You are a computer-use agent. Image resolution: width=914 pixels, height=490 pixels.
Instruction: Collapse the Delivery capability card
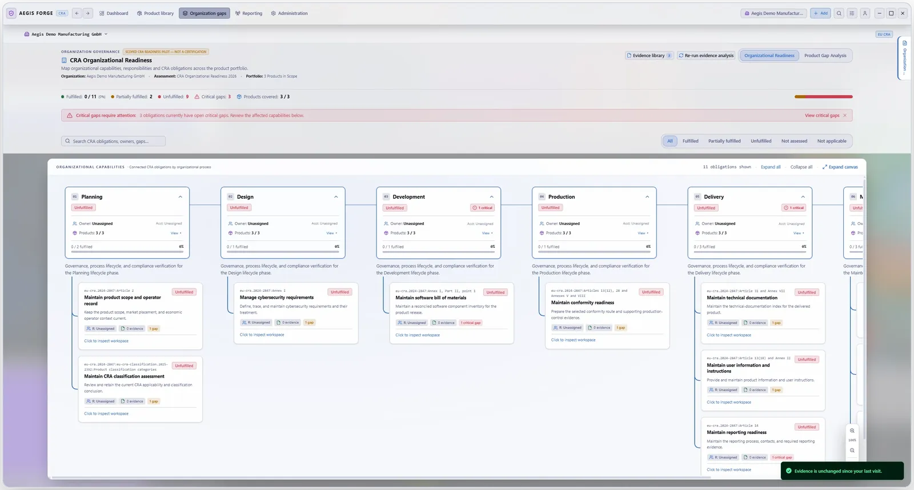pyautogui.click(x=803, y=197)
